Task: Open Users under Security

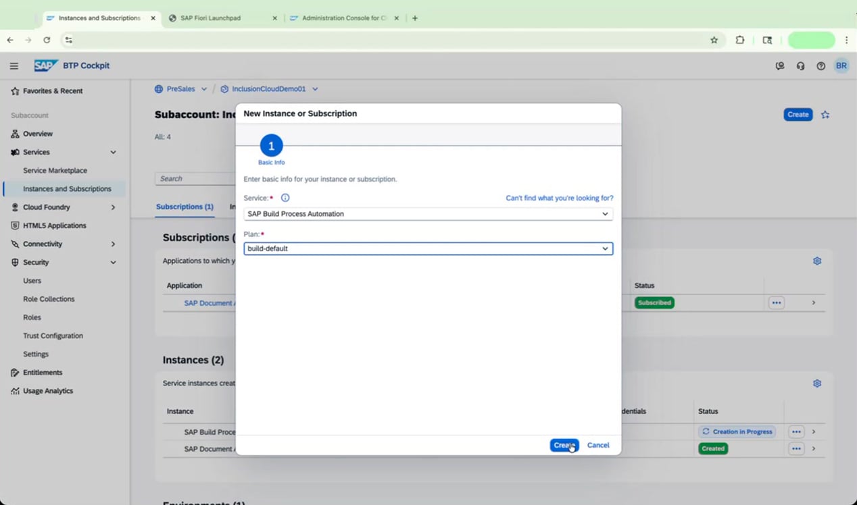Action: pyautogui.click(x=32, y=281)
